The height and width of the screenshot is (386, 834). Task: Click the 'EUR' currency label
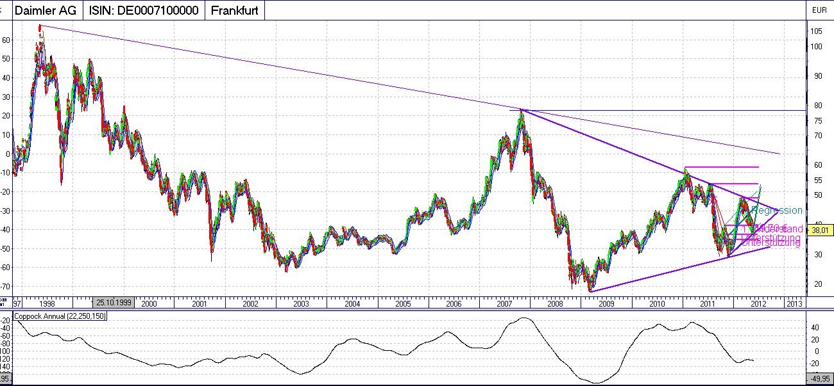coord(819,10)
